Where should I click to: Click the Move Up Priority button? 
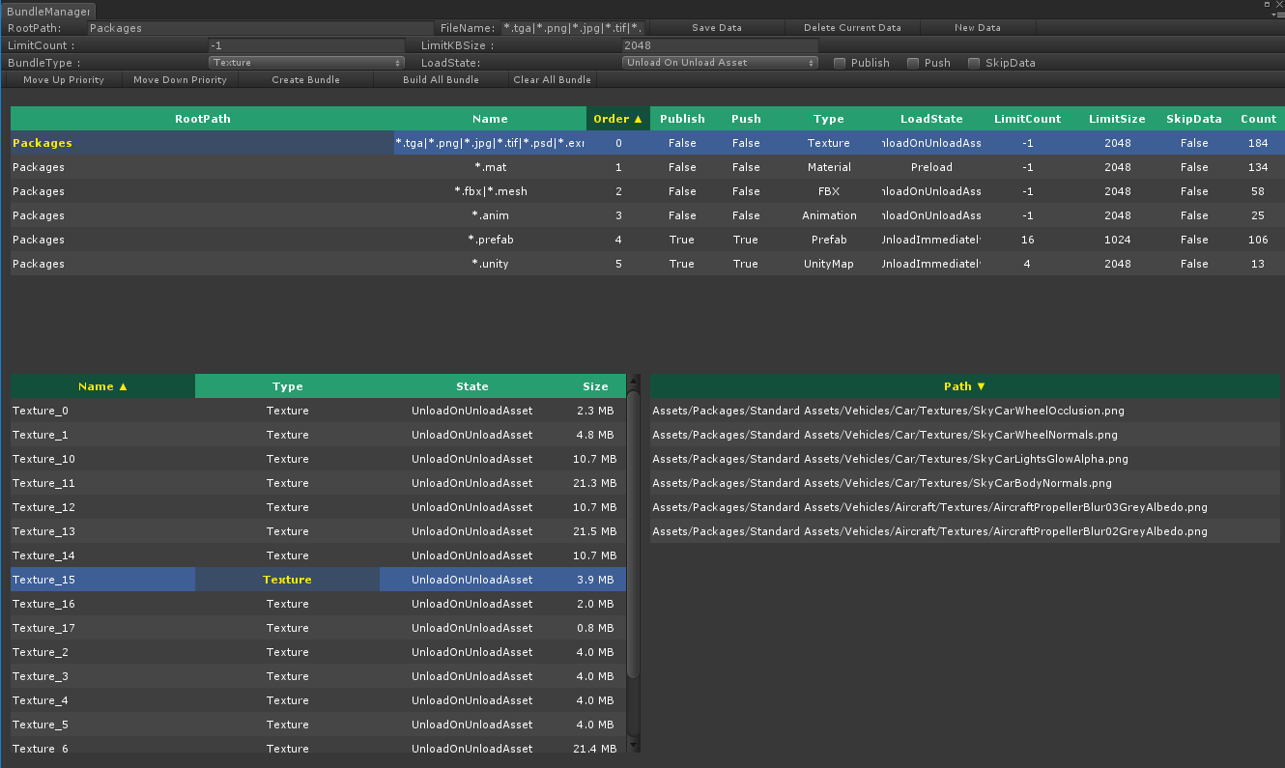64,80
